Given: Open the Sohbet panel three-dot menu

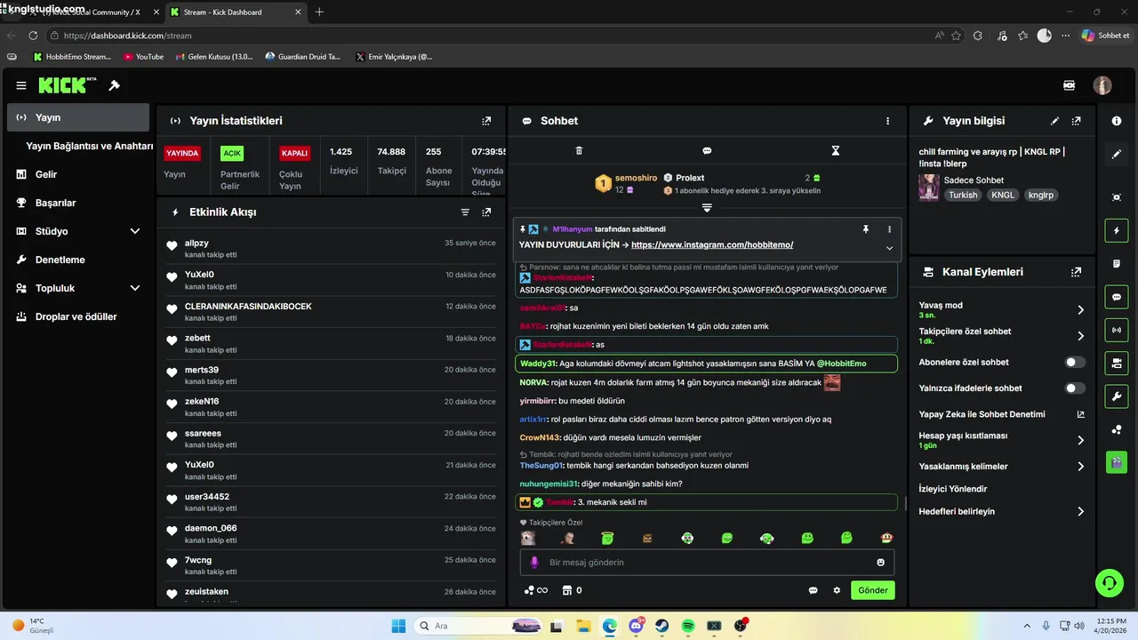Looking at the screenshot, I should 887,121.
